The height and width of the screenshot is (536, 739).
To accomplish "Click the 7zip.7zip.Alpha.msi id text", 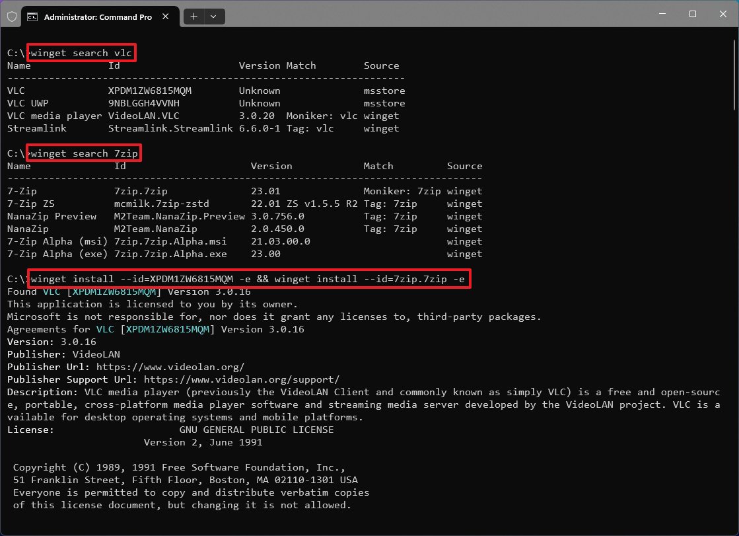I will (x=170, y=242).
